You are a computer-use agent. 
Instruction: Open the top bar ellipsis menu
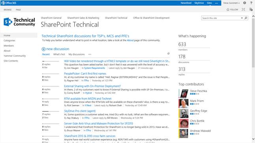pyautogui.click(x=216, y=3)
